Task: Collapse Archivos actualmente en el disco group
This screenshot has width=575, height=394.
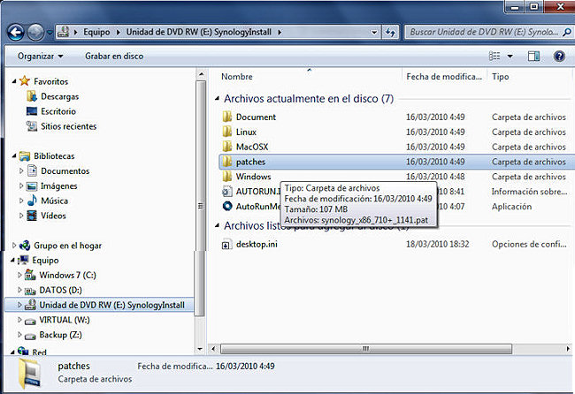Action: 217,99
